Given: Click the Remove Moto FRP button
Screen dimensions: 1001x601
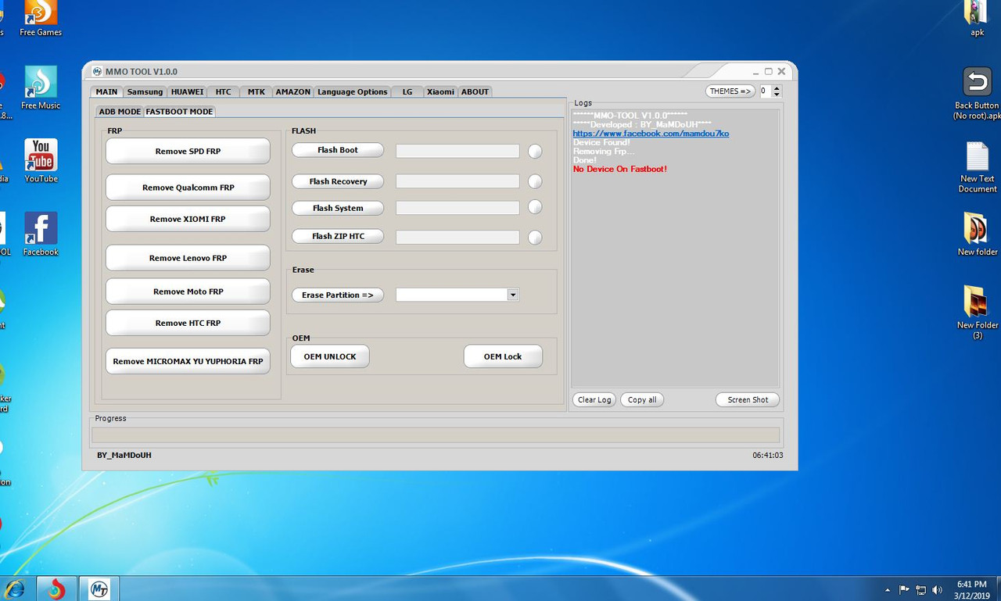Looking at the screenshot, I should click(188, 292).
